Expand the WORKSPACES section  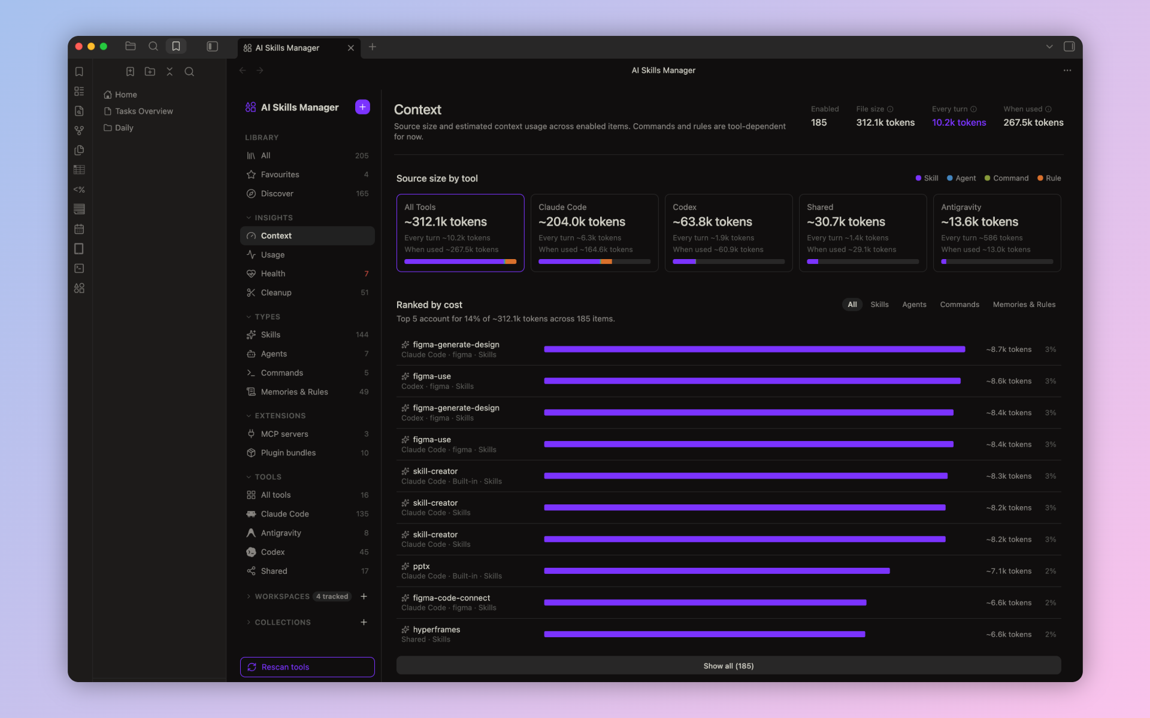tap(277, 597)
